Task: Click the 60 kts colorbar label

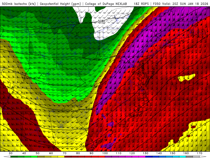Action: [x=51, y=153]
